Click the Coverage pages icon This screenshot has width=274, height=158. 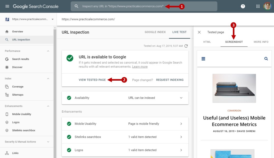point(7,87)
